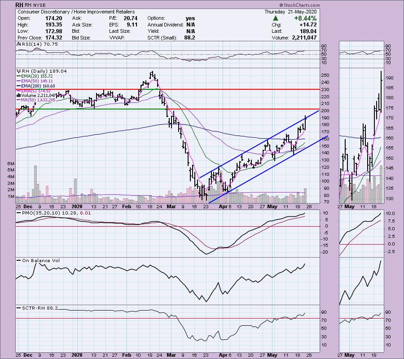Screen dimensions: 404x359
Task: Click the "EMA(20) 155.72" legend entry
Action: tap(37, 76)
